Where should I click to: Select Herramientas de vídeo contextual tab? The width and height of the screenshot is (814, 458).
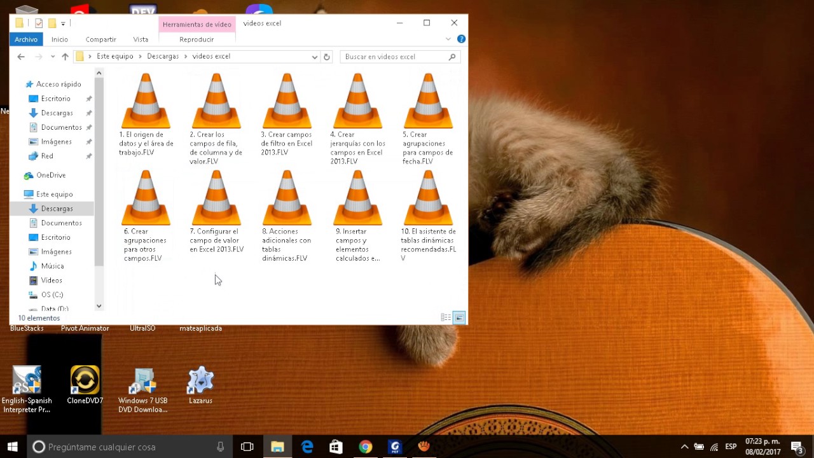[197, 24]
